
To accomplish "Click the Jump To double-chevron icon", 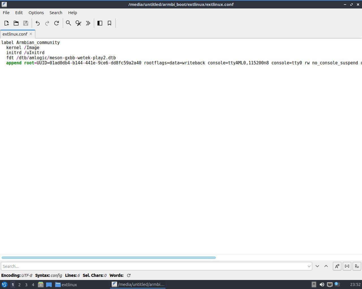I will (88, 23).
